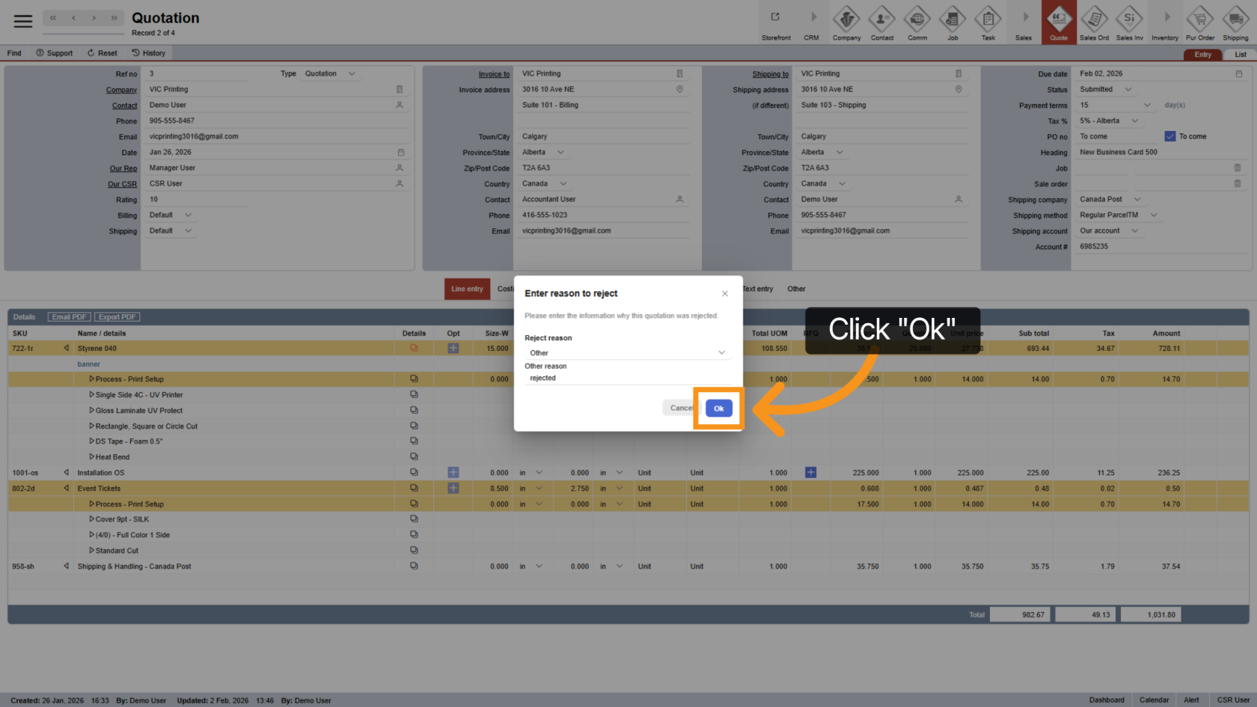Click the Ok button in reject dialog
The height and width of the screenshot is (707, 1257).
click(718, 408)
